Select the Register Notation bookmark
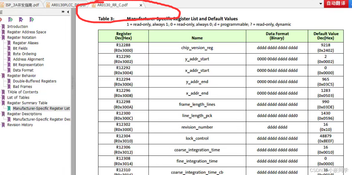This screenshot has height=175, width=352. (22, 37)
